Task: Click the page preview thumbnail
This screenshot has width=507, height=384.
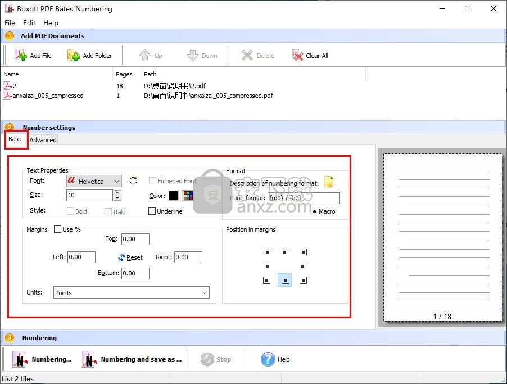Action: 442,238
